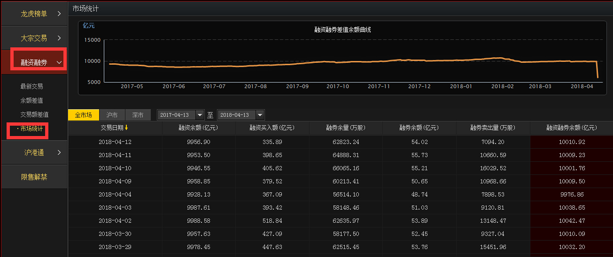The width and height of the screenshot is (613, 257).
Task: Open the 龙虎榜单 sidebar menu
Action: (34, 14)
